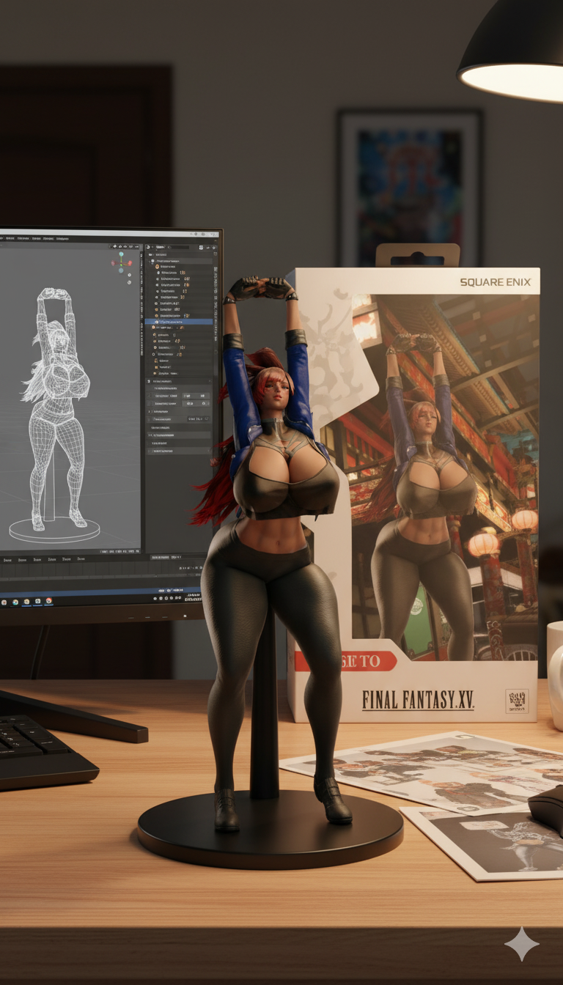Select the blue highlighted row in the outliner

pyautogui.click(x=179, y=322)
